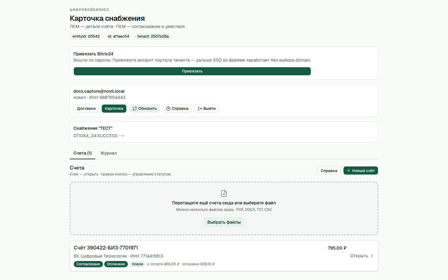Viewport: 448px width, 280px height.
Task: Switch to the Счета (1) tab
Action: tap(82, 153)
